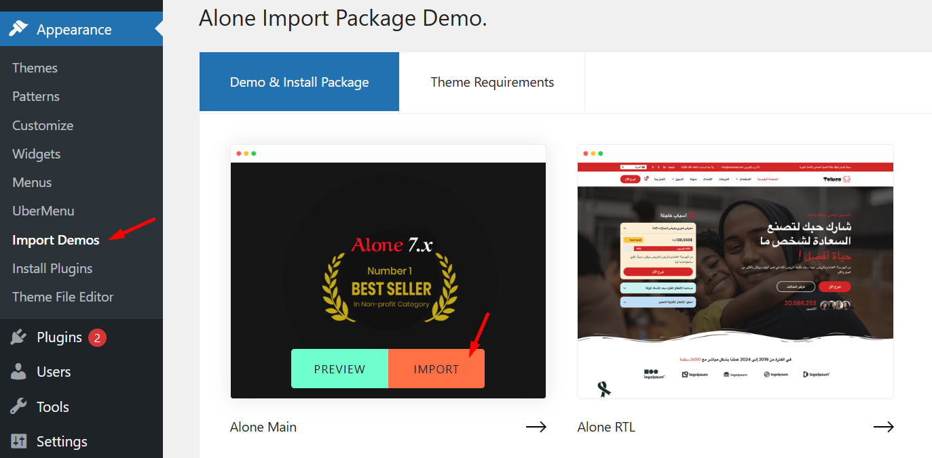Open Settings menu label
The width and height of the screenshot is (932, 458).
(x=62, y=442)
